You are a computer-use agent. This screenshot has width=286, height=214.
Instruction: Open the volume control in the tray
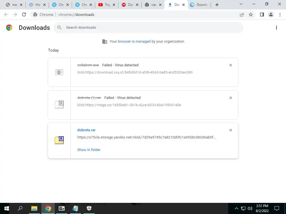(250, 208)
